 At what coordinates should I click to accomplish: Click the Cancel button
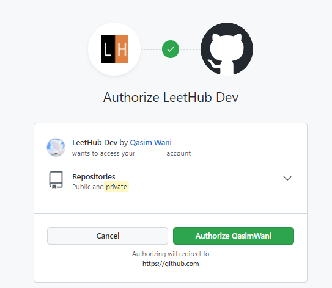coord(108,236)
